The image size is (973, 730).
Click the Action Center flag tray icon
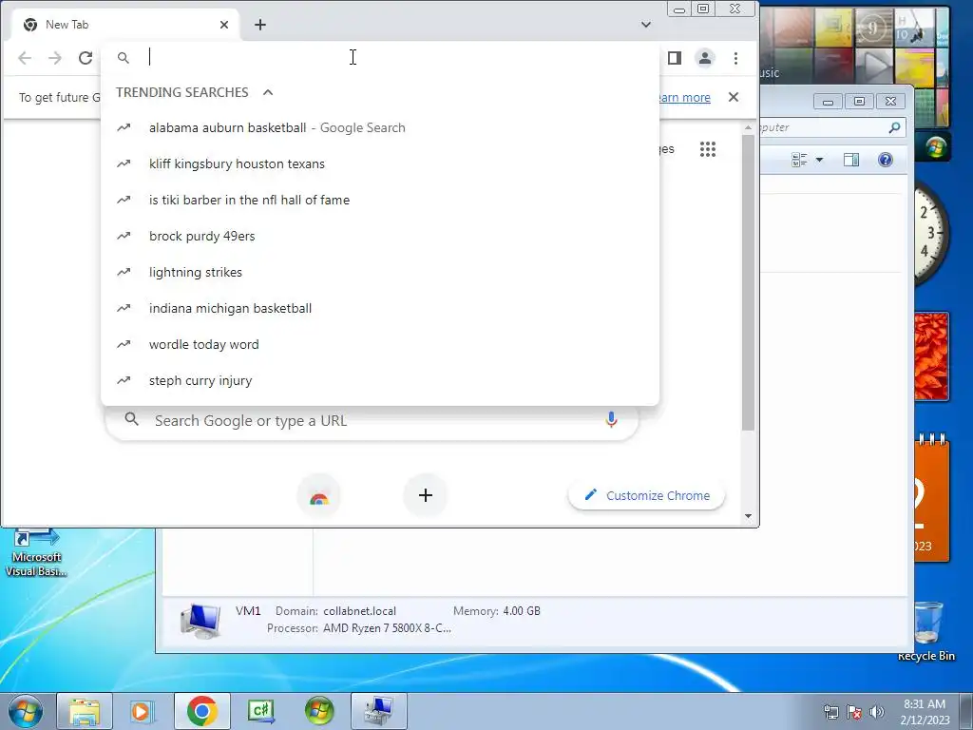(x=854, y=712)
